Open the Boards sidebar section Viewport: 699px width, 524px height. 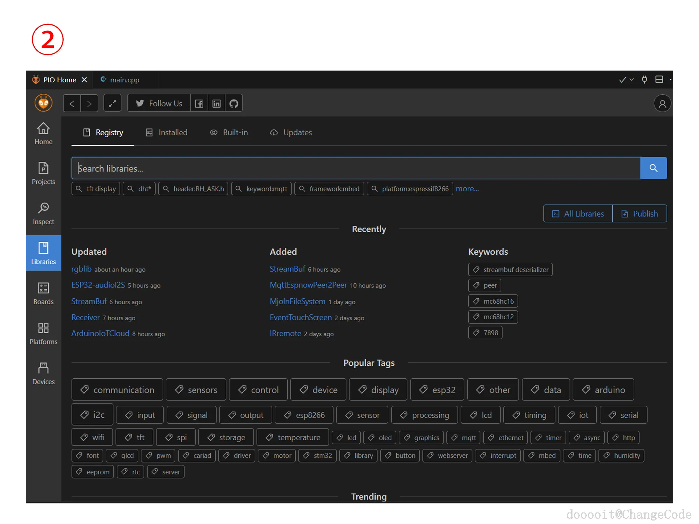pos(43,293)
